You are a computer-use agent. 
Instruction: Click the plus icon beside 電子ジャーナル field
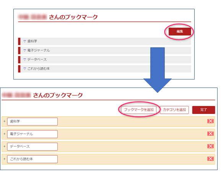(4, 134)
